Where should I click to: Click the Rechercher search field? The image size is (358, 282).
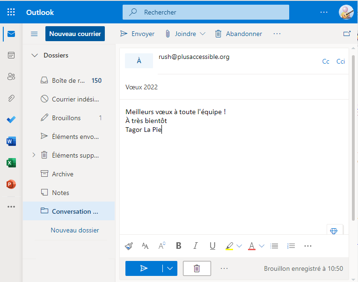coord(206,12)
